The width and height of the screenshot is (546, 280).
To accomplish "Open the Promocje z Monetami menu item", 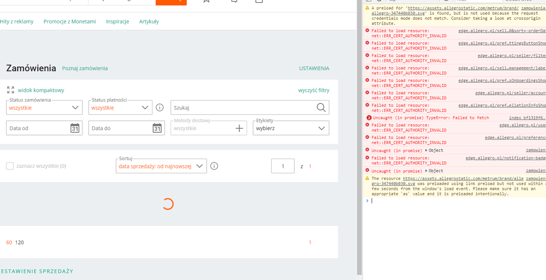I will (x=69, y=21).
